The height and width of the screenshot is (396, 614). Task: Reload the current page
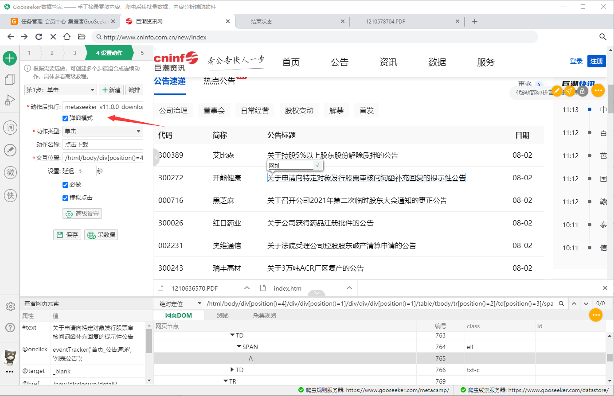click(x=39, y=37)
